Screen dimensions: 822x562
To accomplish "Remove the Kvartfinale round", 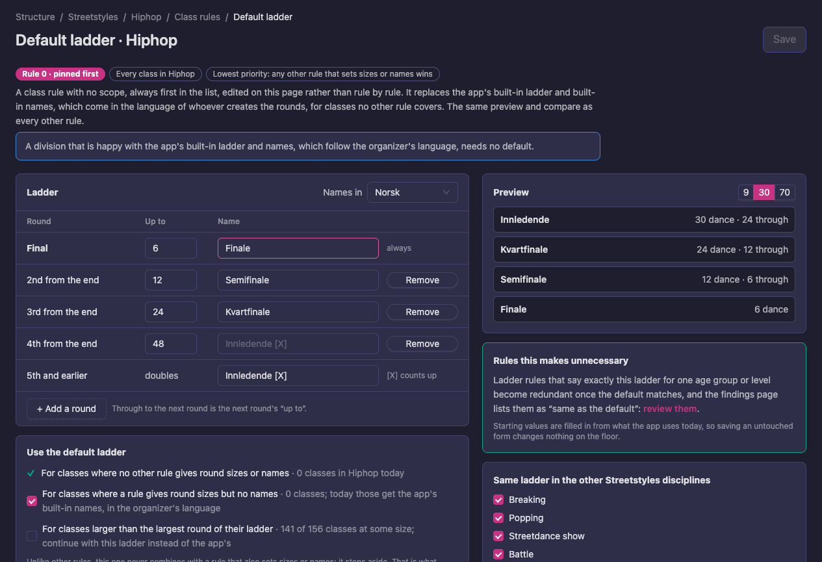I will click(422, 312).
